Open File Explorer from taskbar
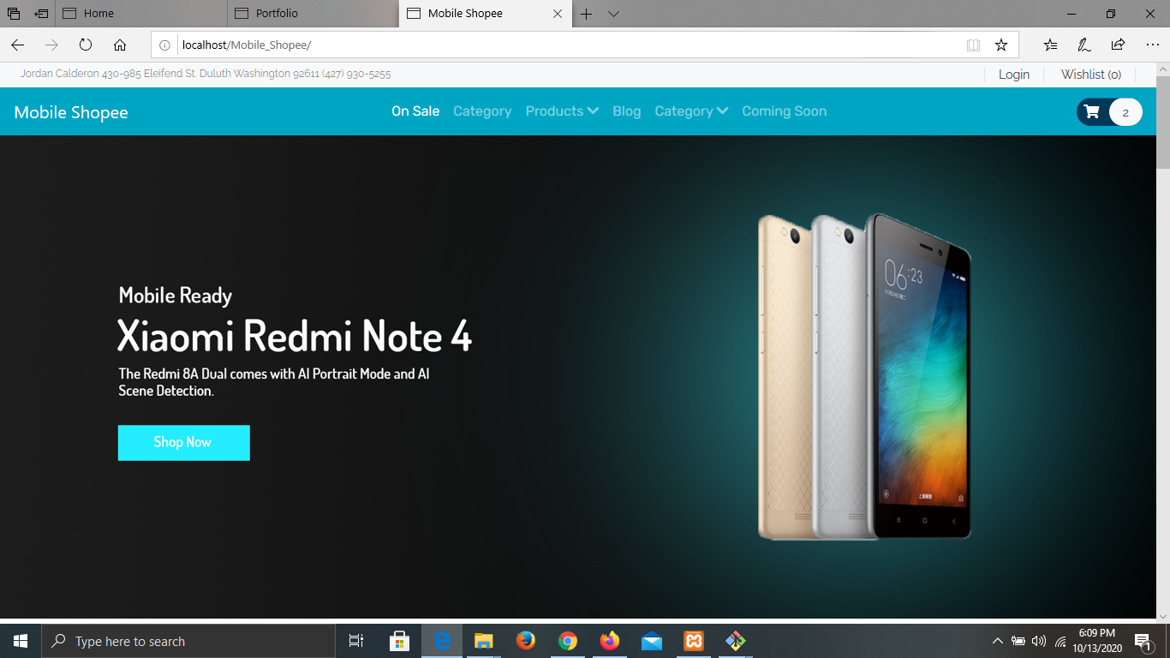The height and width of the screenshot is (658, 1170). tap(484, 641)
